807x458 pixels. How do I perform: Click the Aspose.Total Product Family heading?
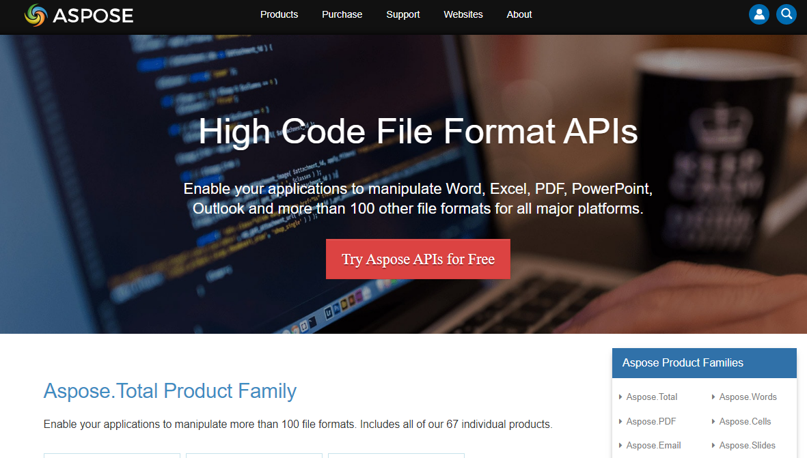[x=170, y=391]
